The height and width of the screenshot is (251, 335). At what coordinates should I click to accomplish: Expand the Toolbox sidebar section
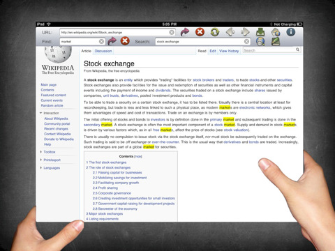coord(41,152)
